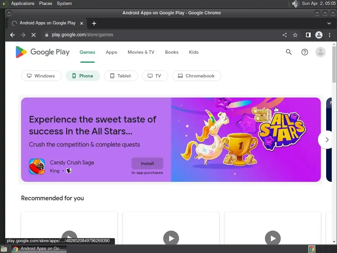Bookmark this tab with the star

pos(295,35)
